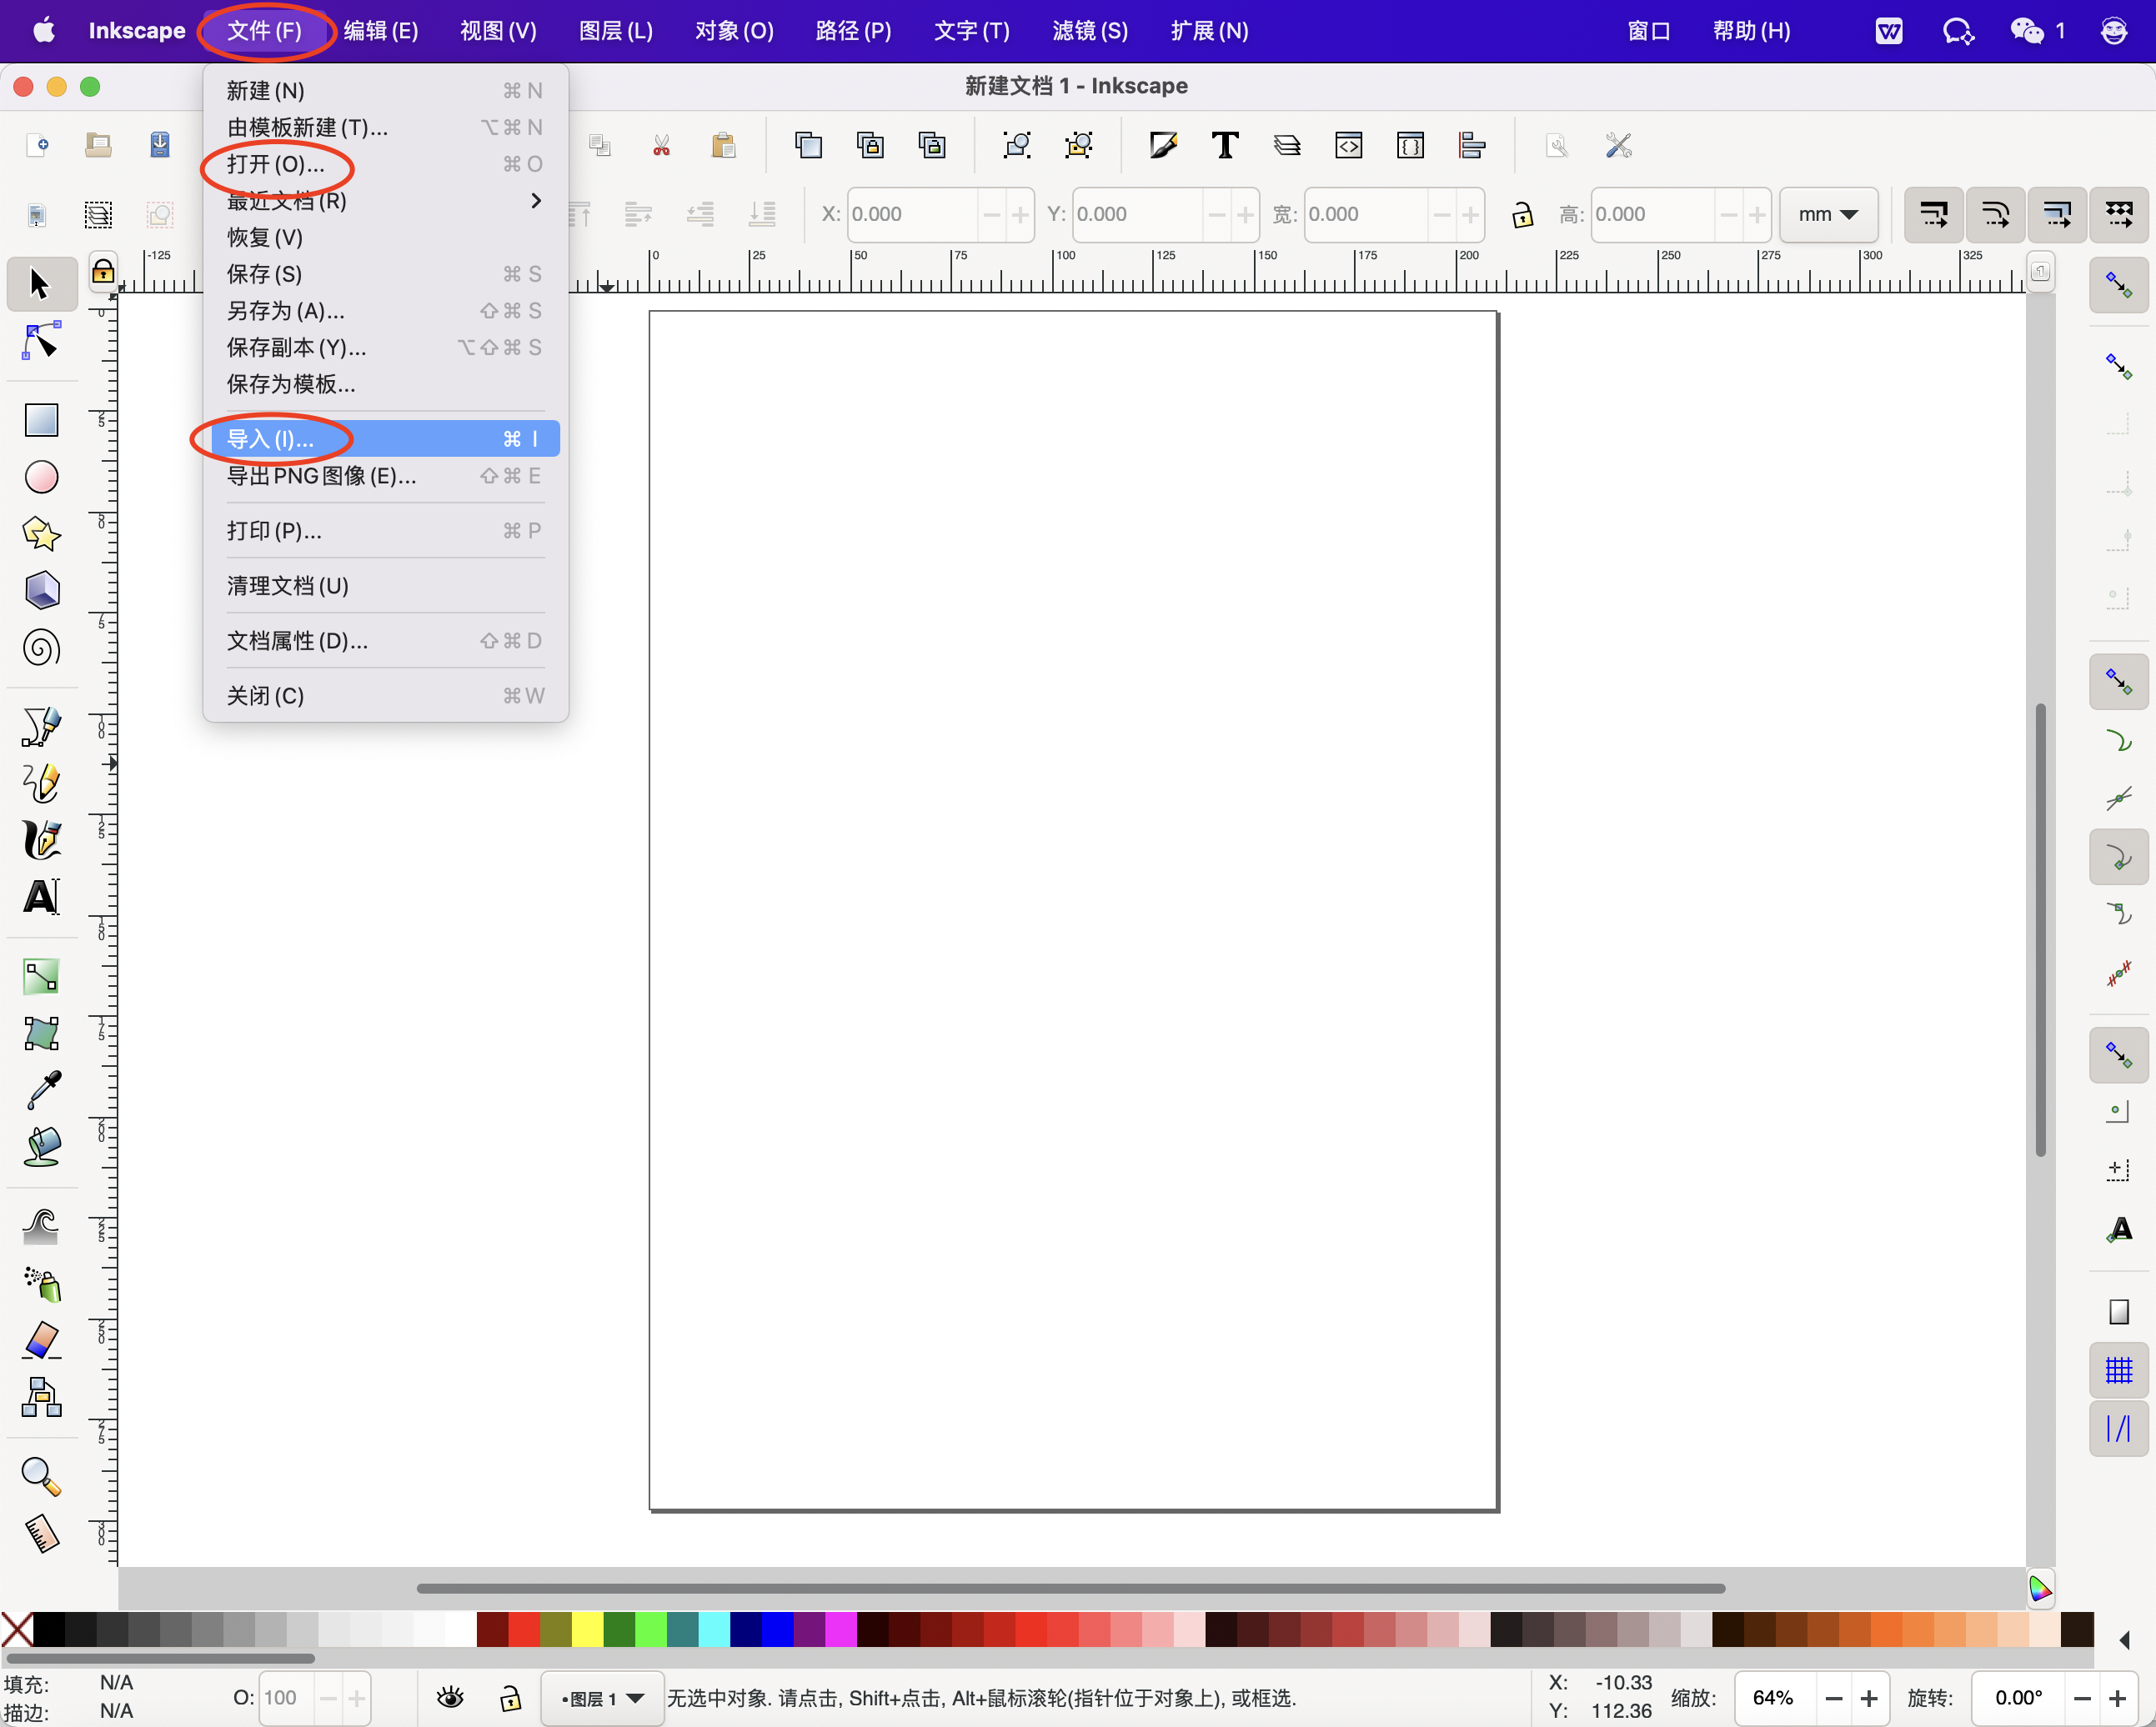Toggle scale stroke width with object

click(x=1934, y=214)
